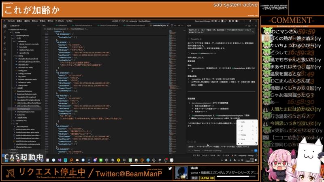
Task: Click the go back arrow beside editor tabs
Action: (x=175, y=25)
